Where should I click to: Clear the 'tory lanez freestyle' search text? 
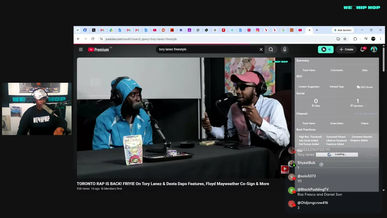click(261, 49)
